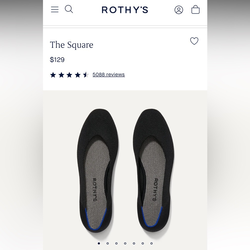Click 'The Square' product title
The width and height of the screenshot is (250, 250).
(71, 45)
